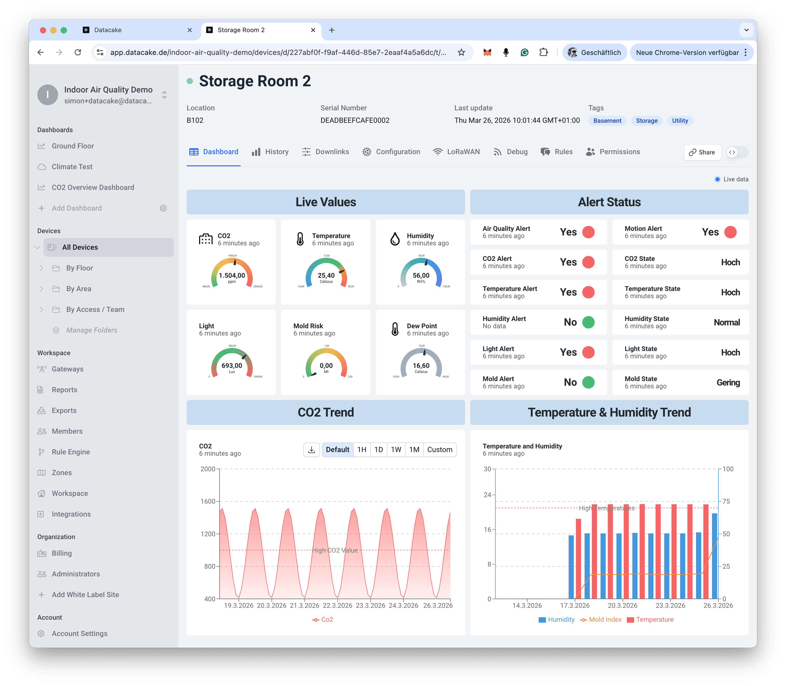Screen dimensions: 786x686
Task: Click Add White Label Site
Action: pos(79,595)
